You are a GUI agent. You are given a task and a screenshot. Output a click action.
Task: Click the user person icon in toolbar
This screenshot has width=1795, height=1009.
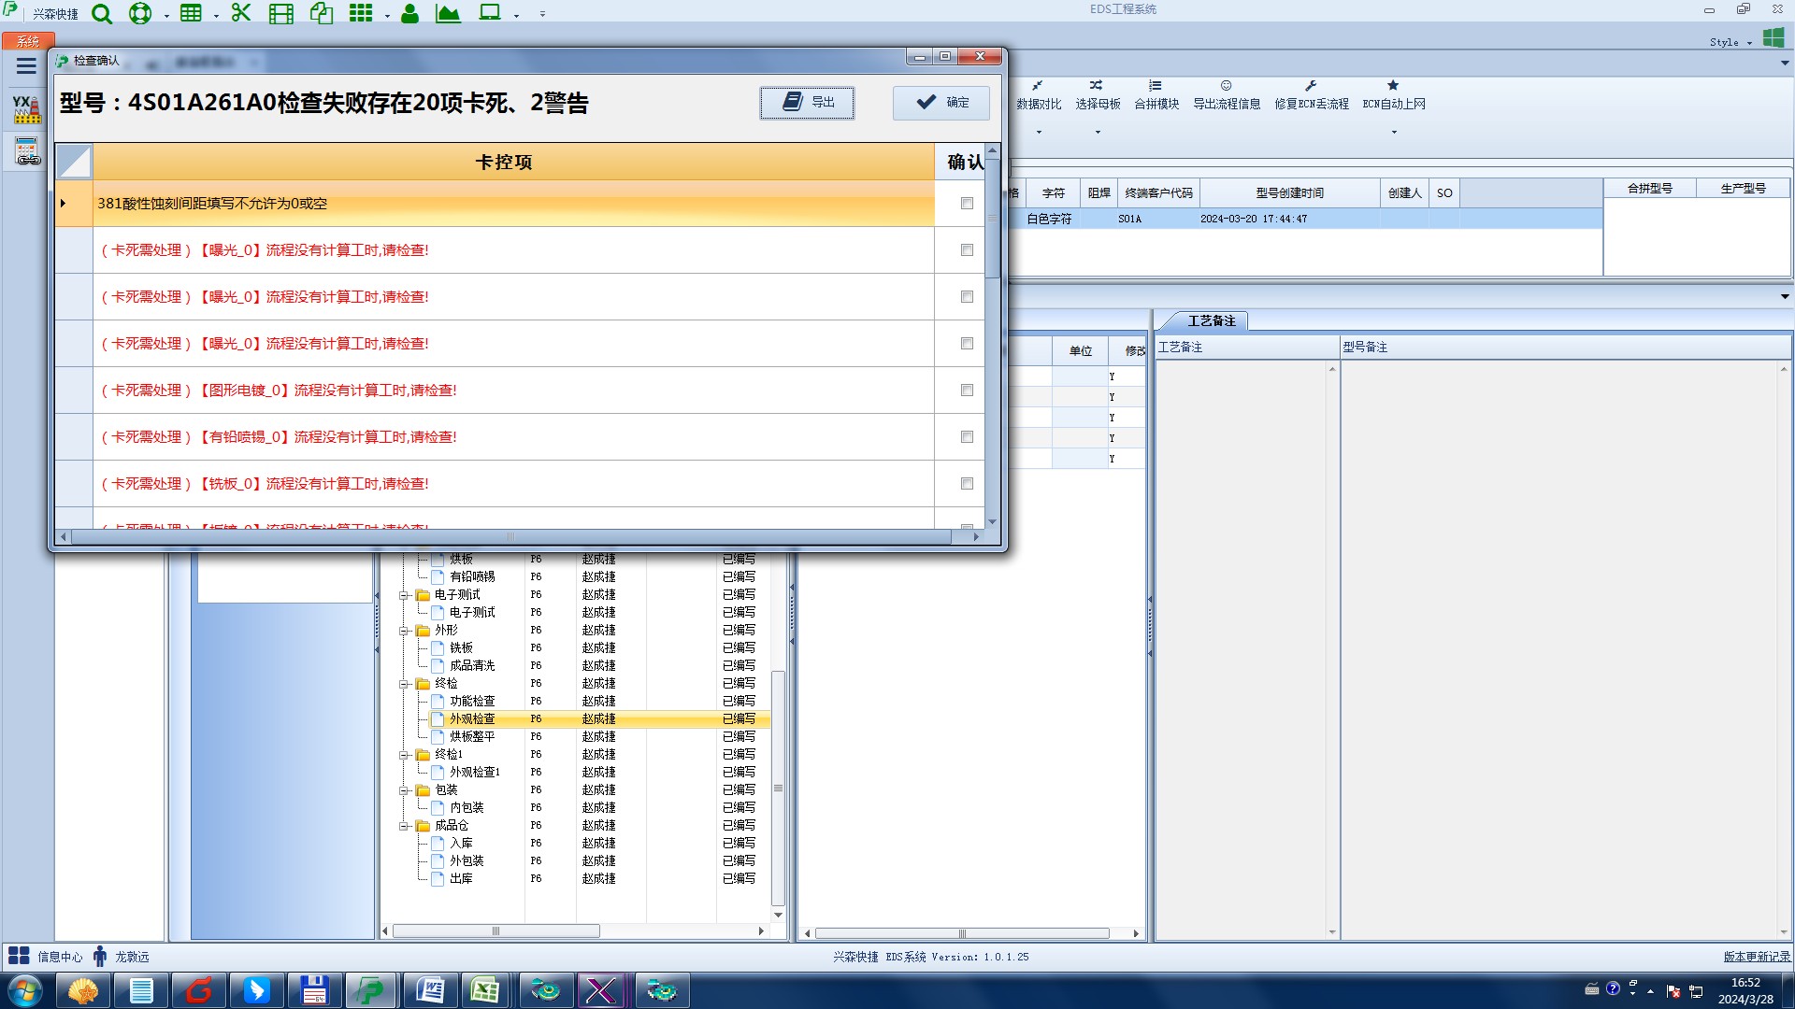[409, 14]
